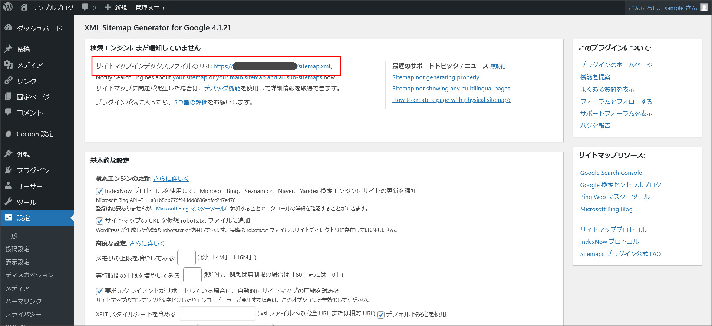The width and height of the screenshot is (712, 326).
Task: Open メディア settings submenu item
Action: coord(17,288)
